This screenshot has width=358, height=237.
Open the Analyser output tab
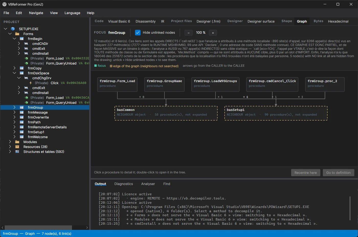tap(148, 184)
